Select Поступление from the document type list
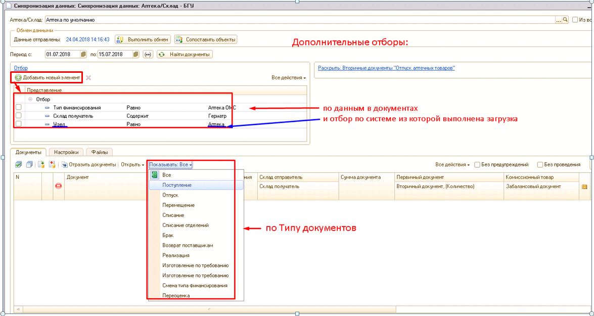The height and width of the screenshot is (316, 594). [x=177, y=185]
